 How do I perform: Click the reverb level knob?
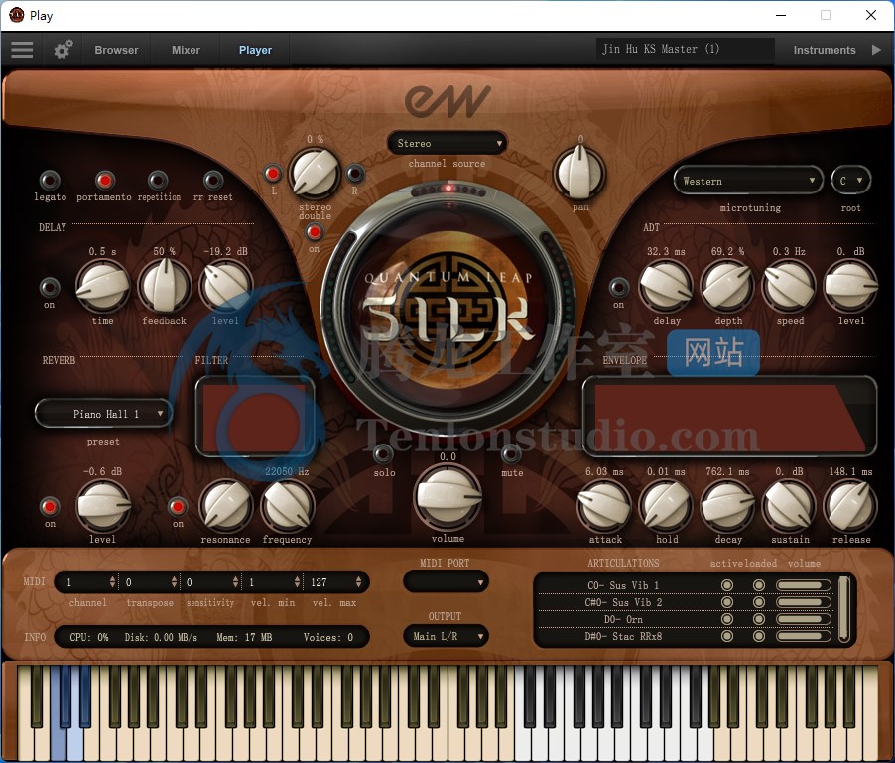[103, 505]
